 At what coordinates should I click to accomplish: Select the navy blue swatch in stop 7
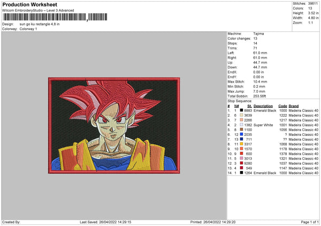click(241, 139)
